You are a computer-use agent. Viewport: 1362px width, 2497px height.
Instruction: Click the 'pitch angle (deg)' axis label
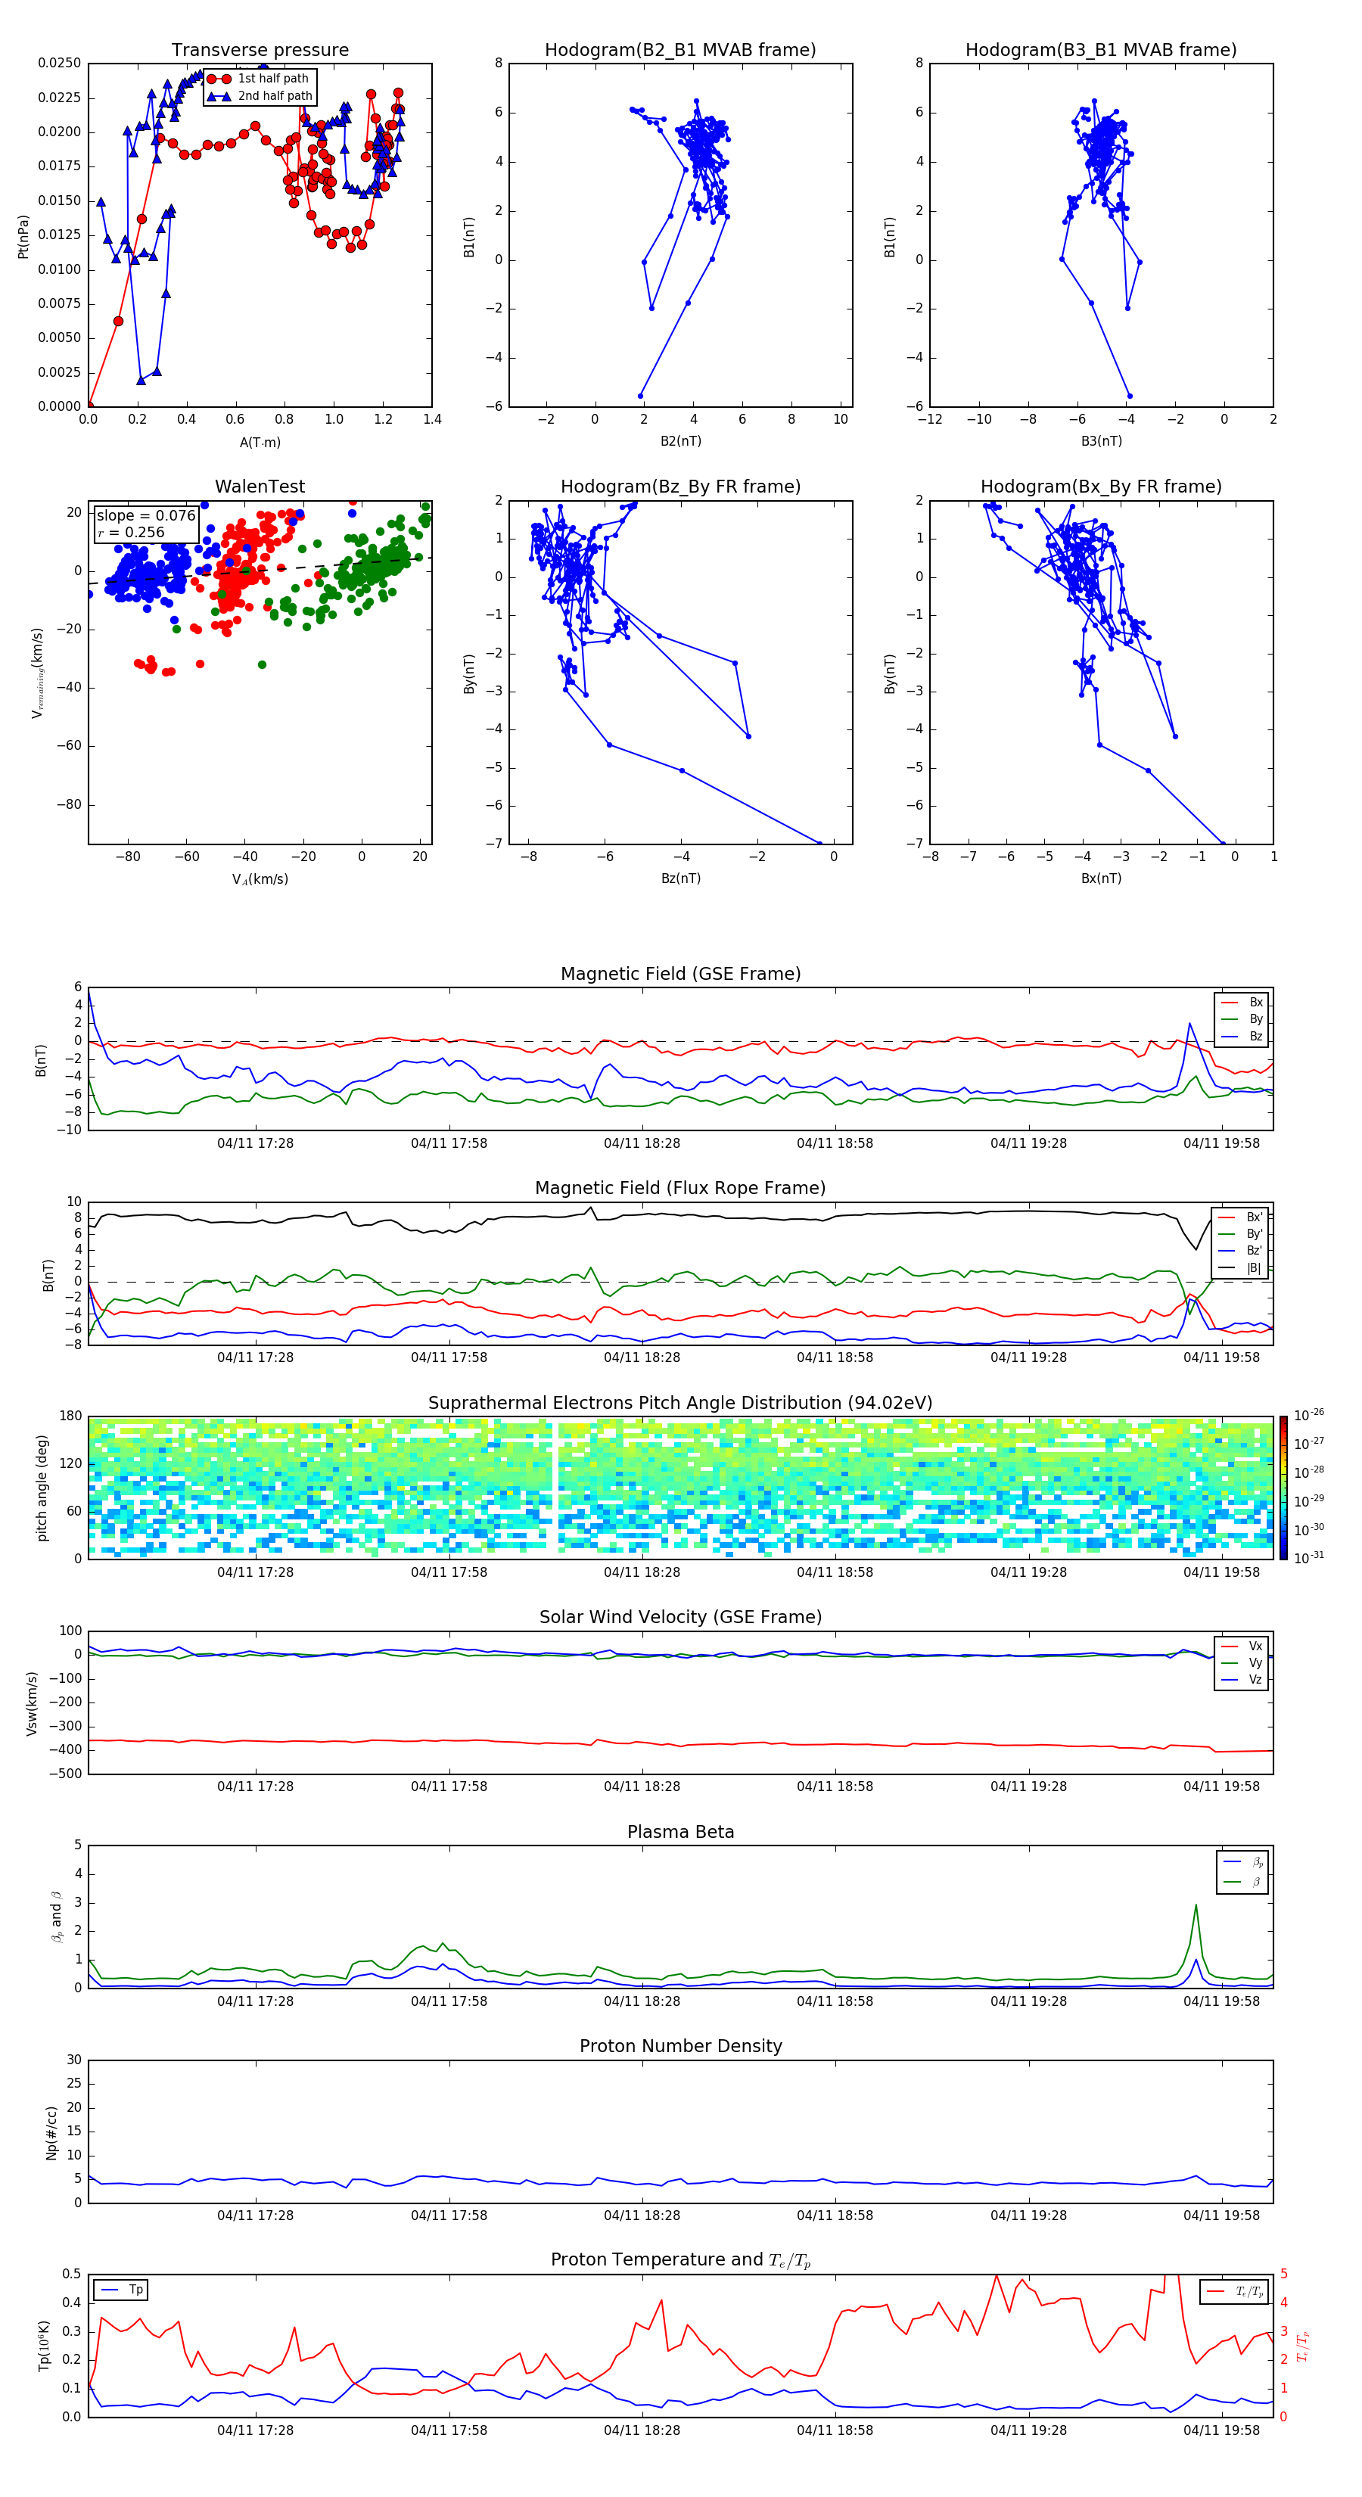(x=42, y=1488)
